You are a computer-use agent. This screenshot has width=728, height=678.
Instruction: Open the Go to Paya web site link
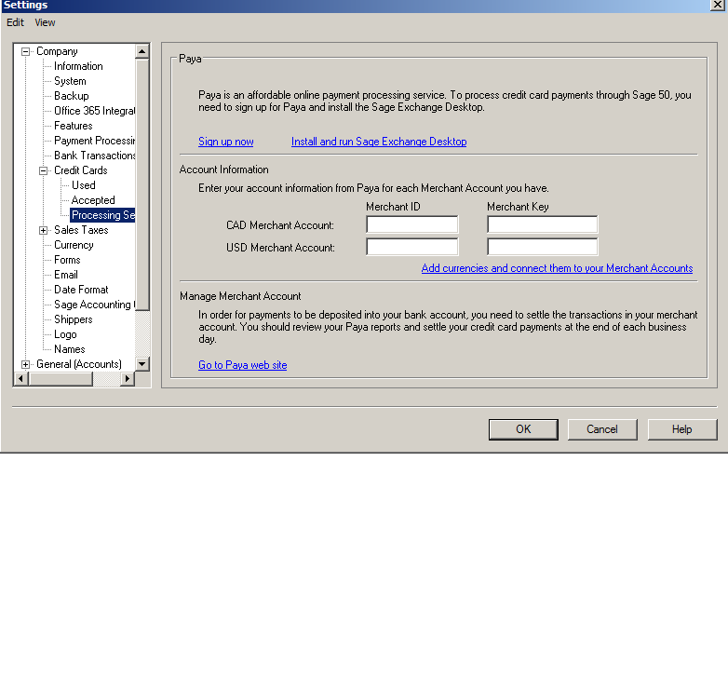(243, 365)
